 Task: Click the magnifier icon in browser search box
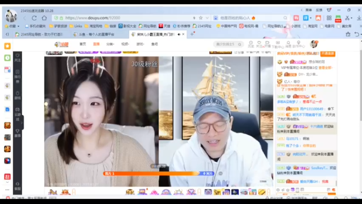(x=286, y=18)
